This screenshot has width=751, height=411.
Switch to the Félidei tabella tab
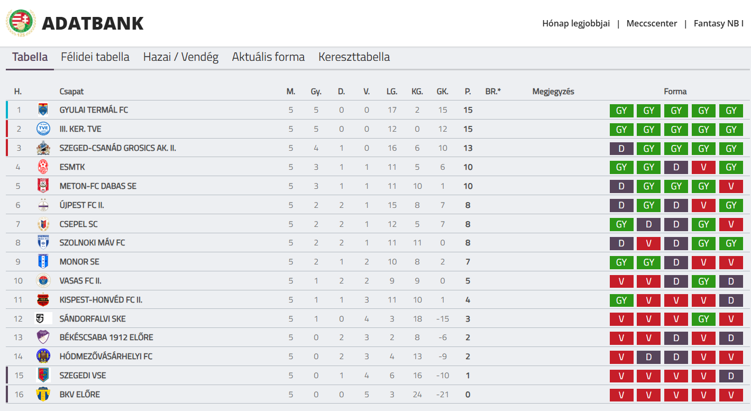click(x=95, y=57)
